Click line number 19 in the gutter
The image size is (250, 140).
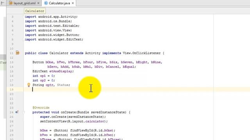[x=11, y=89]
